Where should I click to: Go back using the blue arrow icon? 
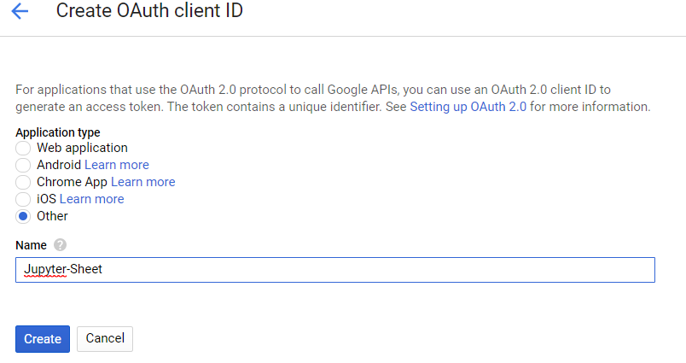pyautogui.click(x=20, y=11)
